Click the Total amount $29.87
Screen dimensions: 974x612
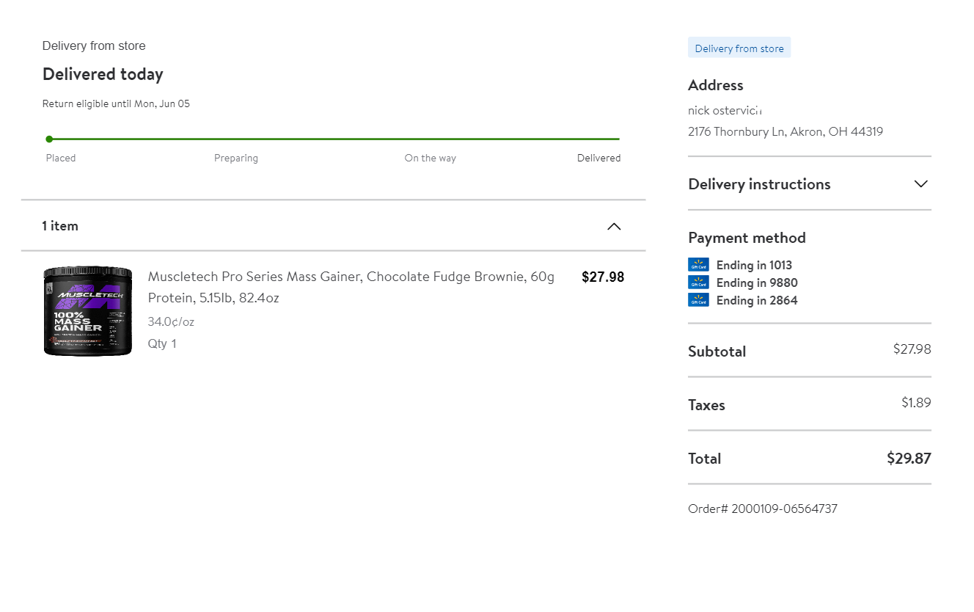[x=909, y=459]
